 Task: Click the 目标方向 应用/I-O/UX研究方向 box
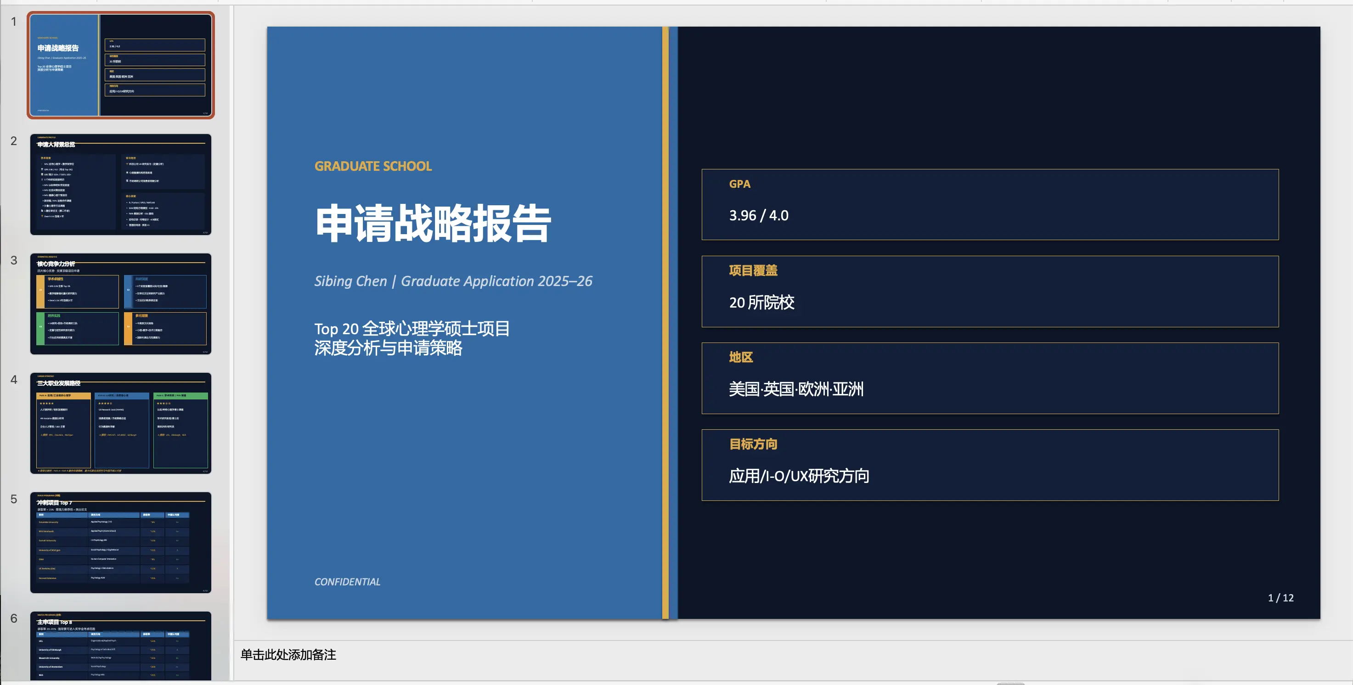pos(990,465)
